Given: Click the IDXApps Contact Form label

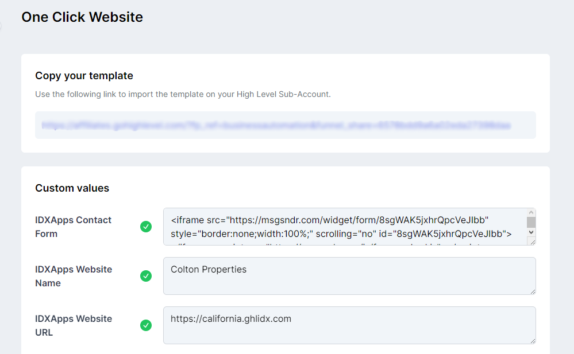Looking at the screenshot, I should coord(74,227).
